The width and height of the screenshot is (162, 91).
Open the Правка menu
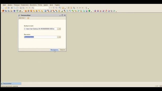10,5
